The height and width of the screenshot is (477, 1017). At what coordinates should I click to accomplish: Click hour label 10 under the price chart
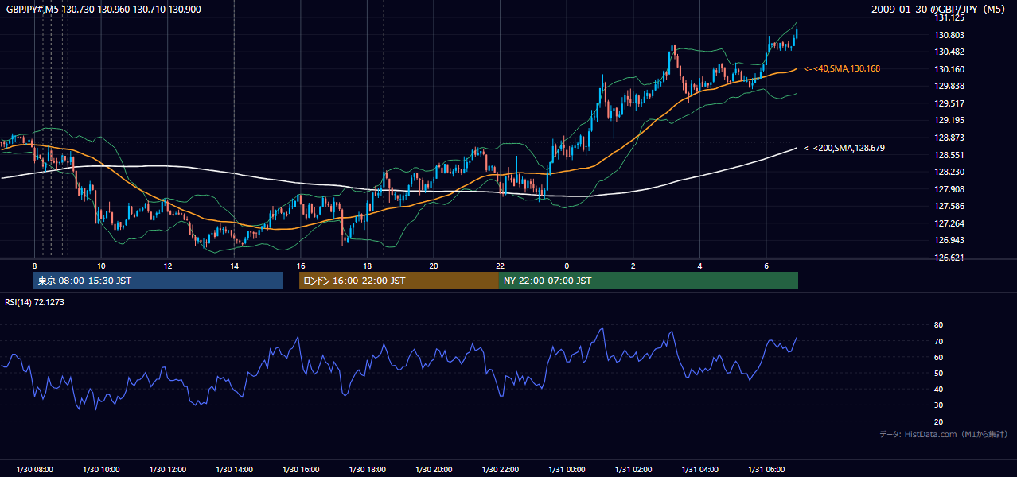[101, 266]
